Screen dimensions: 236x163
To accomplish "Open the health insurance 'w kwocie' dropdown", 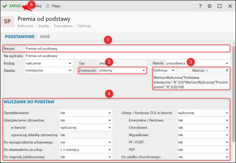I will click(86, 128).
